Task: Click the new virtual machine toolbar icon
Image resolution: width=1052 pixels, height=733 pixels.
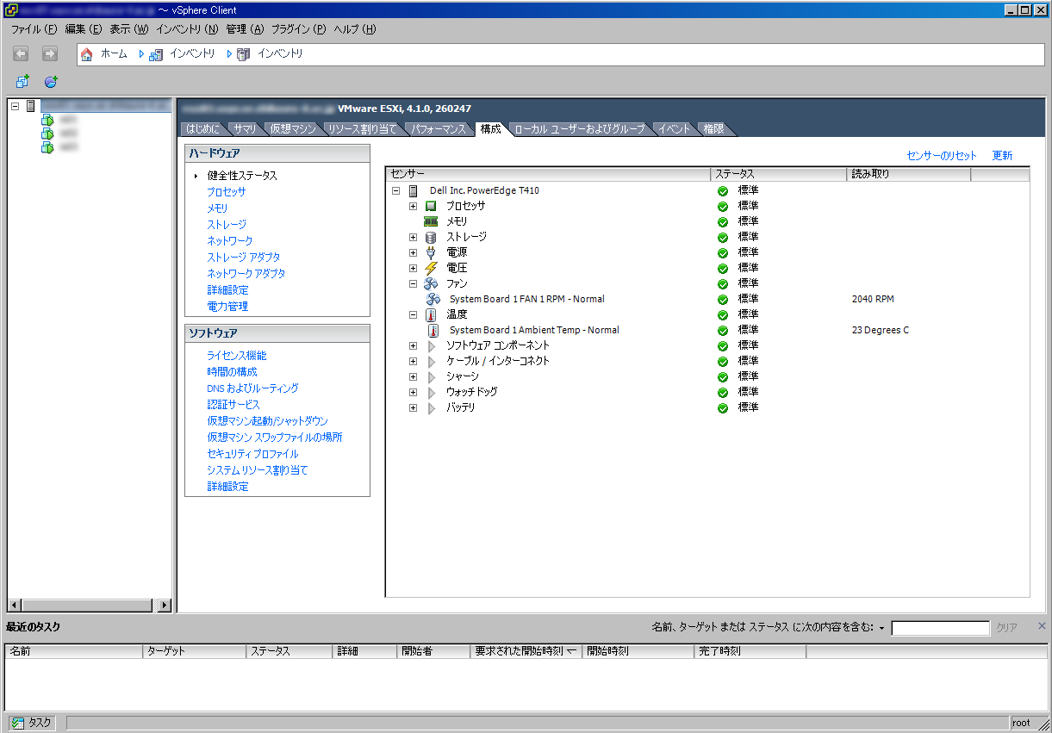Action: pyautogui.click(x=23, y=81)
